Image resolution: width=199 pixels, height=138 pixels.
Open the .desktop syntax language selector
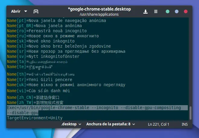[x=71, y=124]
